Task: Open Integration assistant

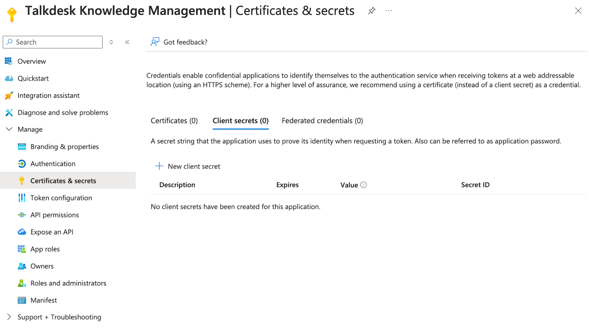Action: pyautogui.click(x=49, y=95)
